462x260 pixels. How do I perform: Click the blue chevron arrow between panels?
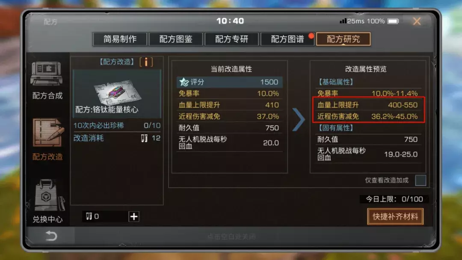tap(299, 120)
